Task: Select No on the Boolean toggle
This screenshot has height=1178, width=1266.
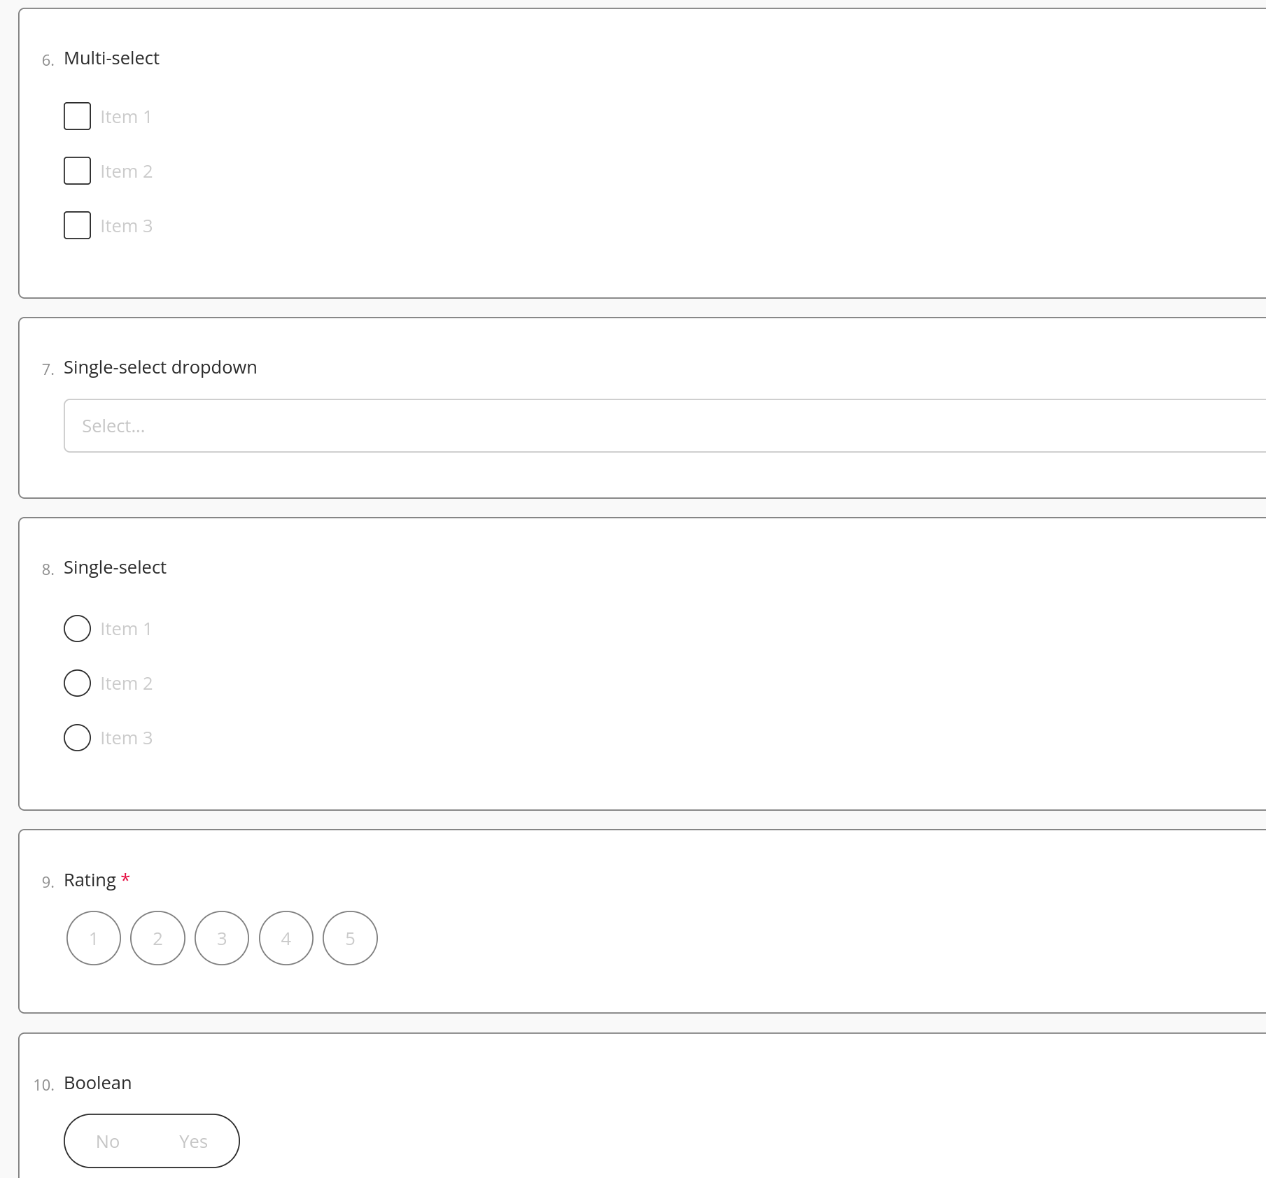Action: point(108,1141)
